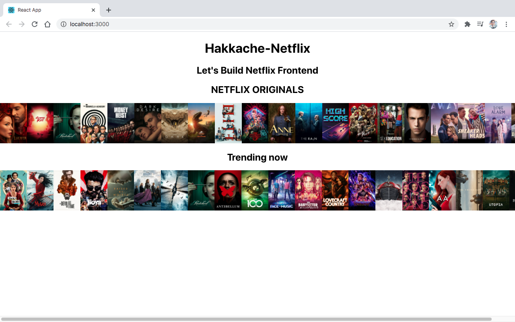Image resolution: width=515 pixels, height=322 pixels.
Task: Select the Dark series poster
Action: pyautogui.click(x=175, y=123)
